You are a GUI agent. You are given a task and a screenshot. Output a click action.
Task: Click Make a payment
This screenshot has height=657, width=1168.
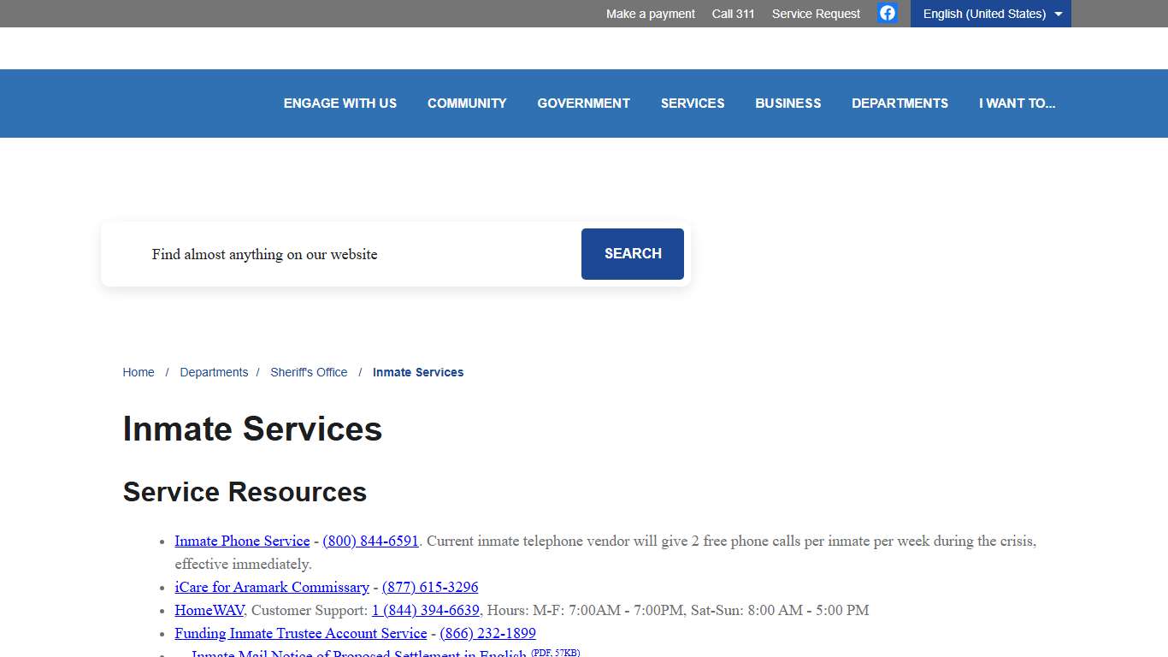click(x=650, y=13)
